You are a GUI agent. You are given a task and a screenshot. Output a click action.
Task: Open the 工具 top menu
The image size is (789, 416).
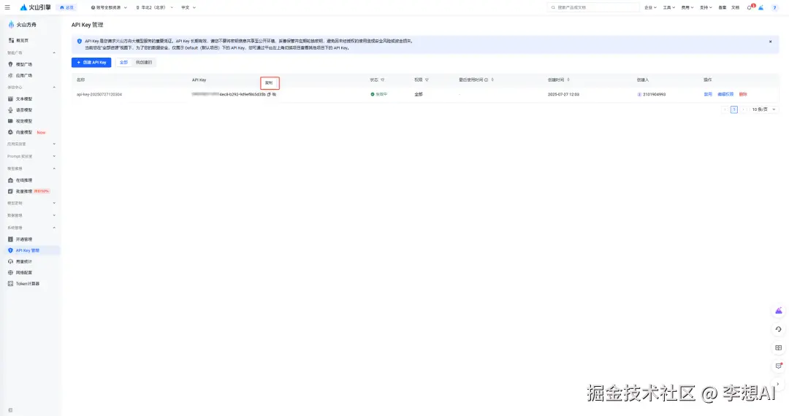[x=668, y=7]
